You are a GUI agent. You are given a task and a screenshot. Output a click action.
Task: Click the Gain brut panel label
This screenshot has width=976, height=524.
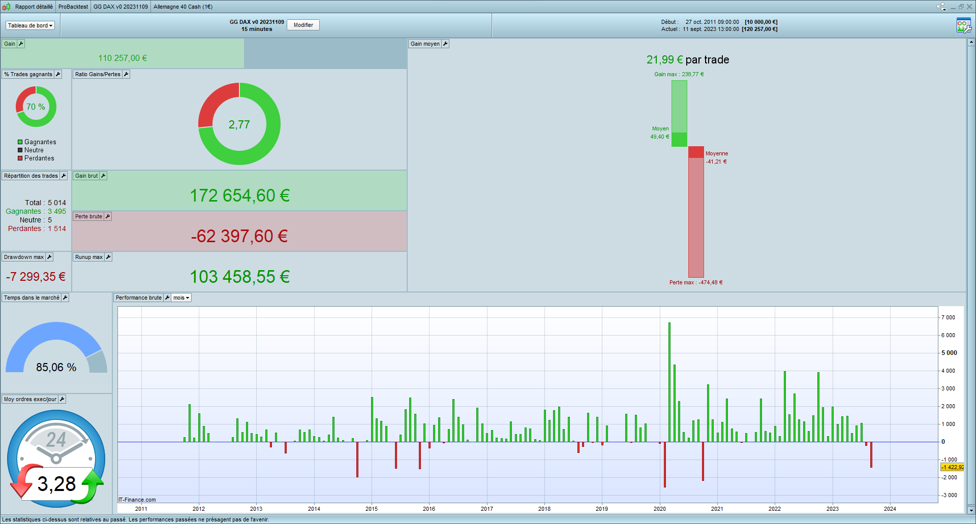[86, 176]
